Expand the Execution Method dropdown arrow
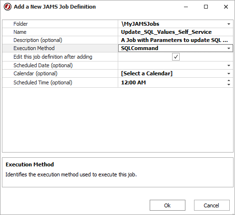Image resolution: width=235 pixels, height=215 pixels. point(229,48)
